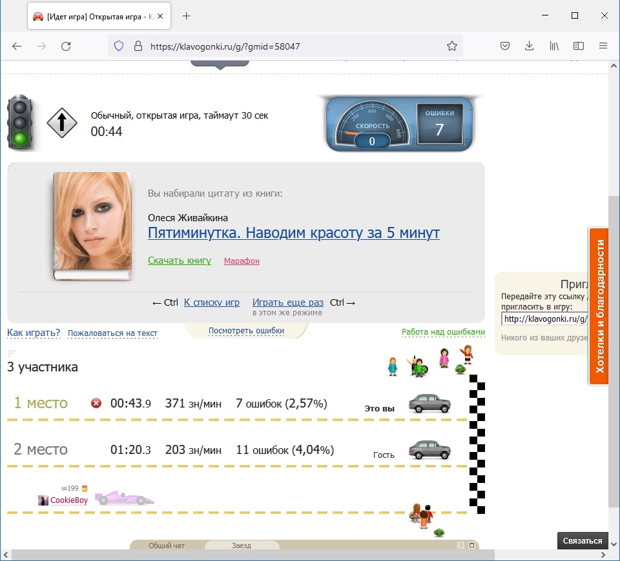The width and height of the screenshot is (620, 561).
Task: Click the '2 место' label
Action: coord(41,449)
